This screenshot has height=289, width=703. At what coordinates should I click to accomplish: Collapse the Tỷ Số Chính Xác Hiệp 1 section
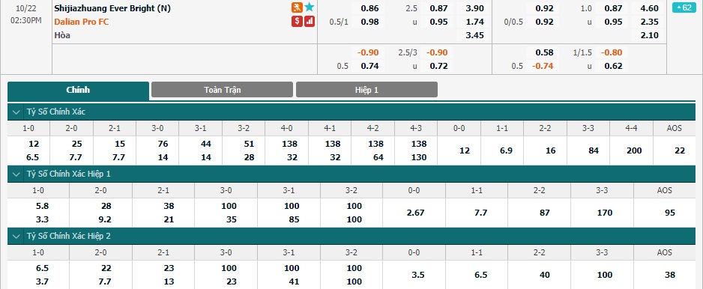point(17,174)
